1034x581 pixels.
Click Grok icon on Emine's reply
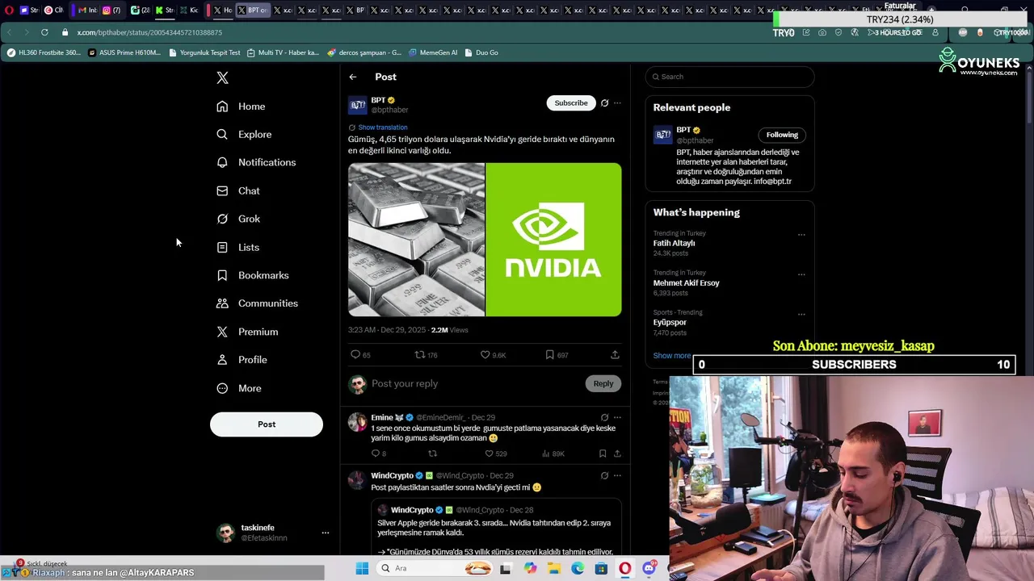coord(604,418)
